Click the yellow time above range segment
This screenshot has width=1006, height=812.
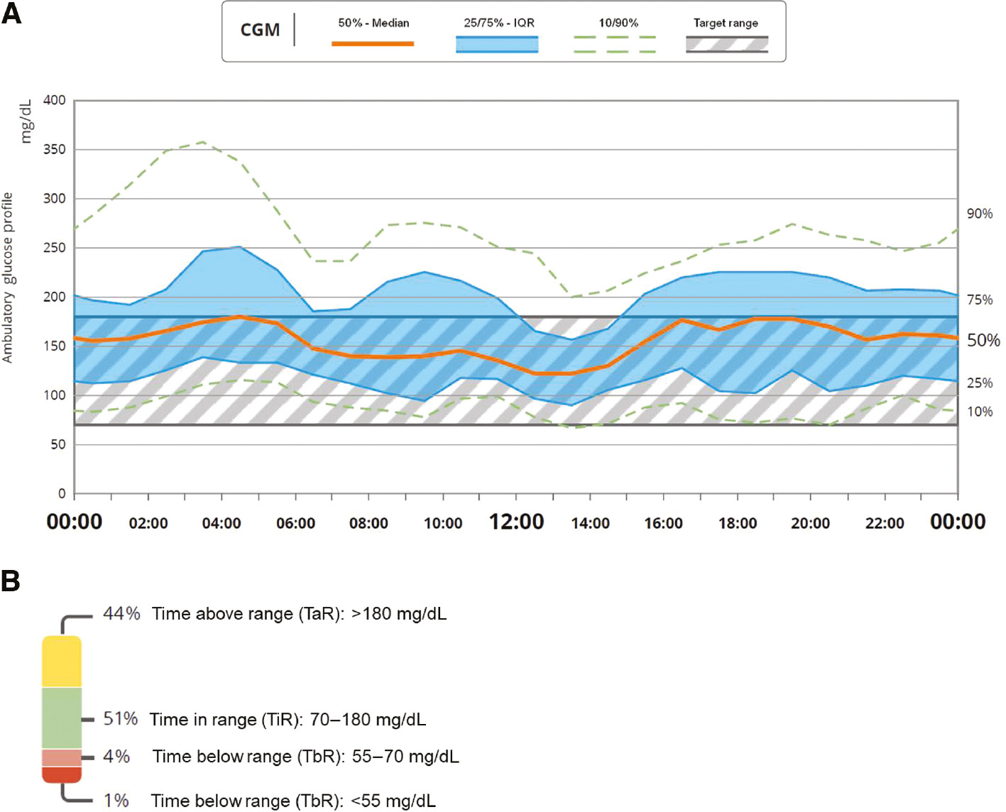[62, 662]
